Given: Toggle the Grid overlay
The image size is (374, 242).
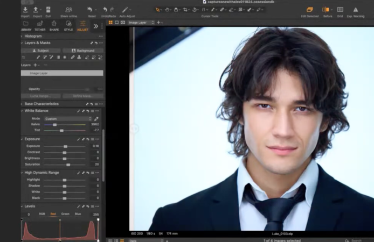Looking at the screenshot, I should 340,10.
